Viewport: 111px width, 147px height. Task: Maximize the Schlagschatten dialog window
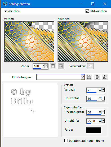tap(93, 4)
